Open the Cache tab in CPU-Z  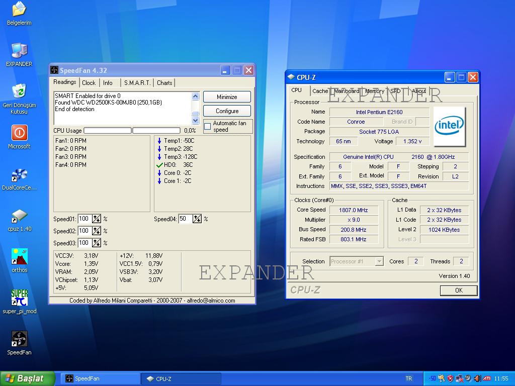click(320, 91)
